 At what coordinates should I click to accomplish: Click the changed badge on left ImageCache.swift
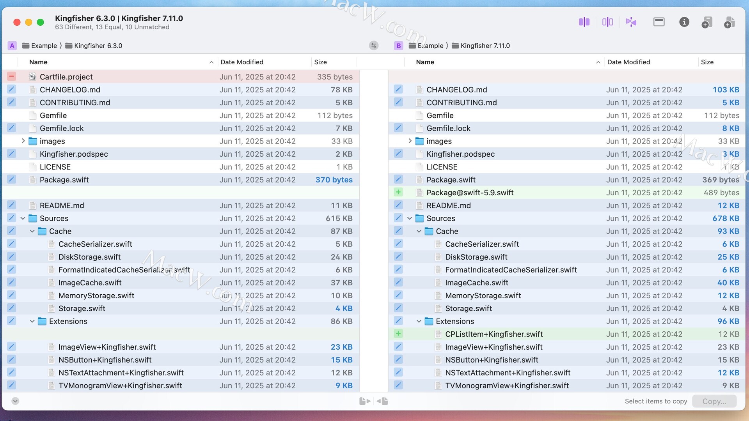11,282
